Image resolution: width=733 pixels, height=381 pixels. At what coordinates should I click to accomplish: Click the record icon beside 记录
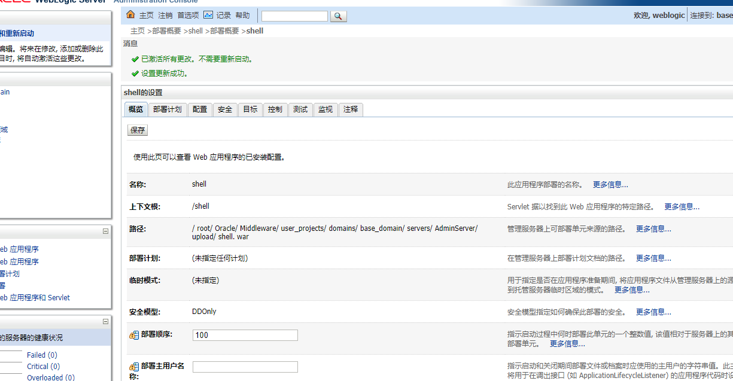tap(208, 15)
